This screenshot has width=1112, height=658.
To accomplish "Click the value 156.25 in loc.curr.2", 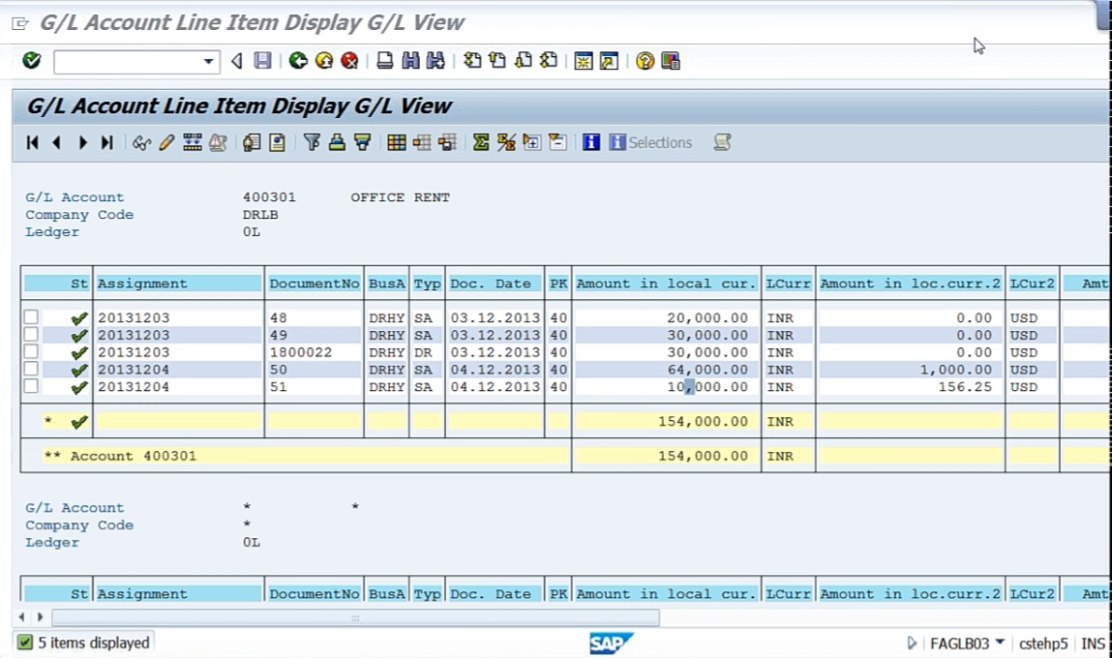I will click(965, 387).
